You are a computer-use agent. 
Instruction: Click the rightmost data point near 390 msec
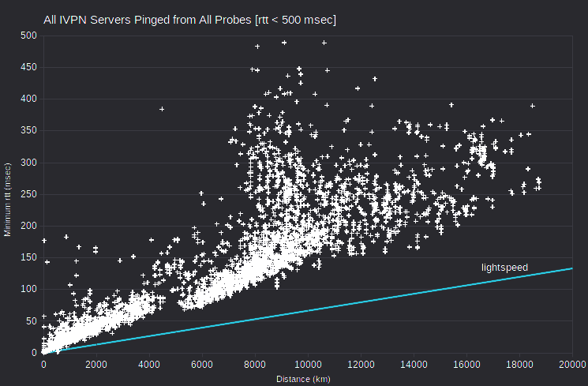[532, 106]
